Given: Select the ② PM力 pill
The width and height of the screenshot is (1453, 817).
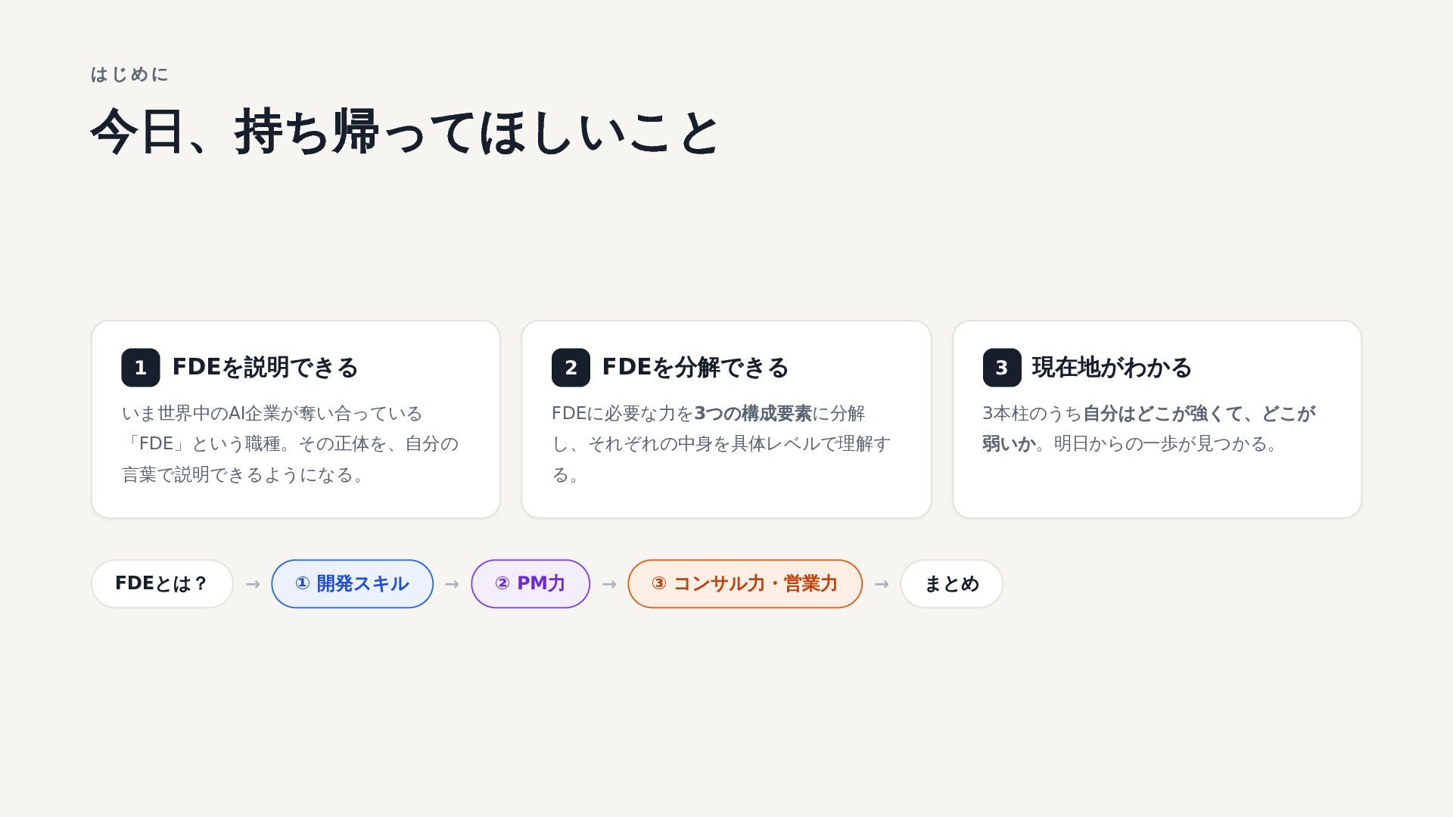Looking at the screenshot, I should point(530,584).
